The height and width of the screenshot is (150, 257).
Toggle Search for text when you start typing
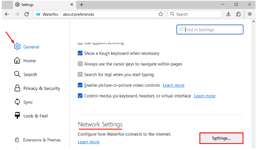tap(80, 74)
